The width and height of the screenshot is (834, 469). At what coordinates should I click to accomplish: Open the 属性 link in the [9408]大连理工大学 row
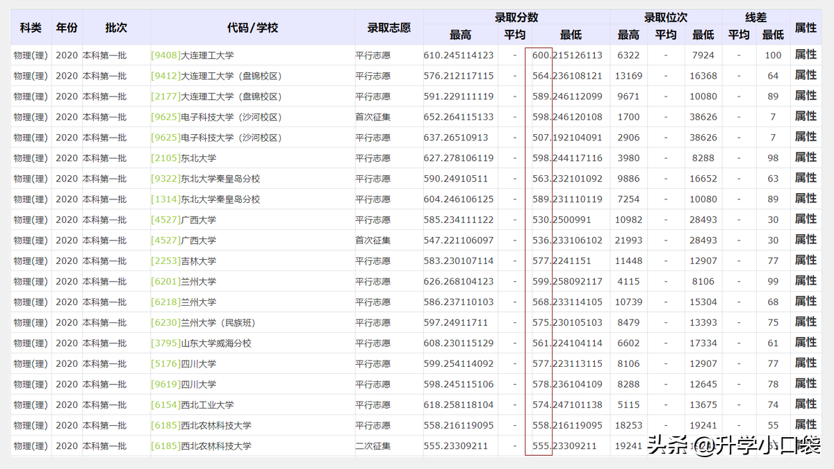(806, 54)
